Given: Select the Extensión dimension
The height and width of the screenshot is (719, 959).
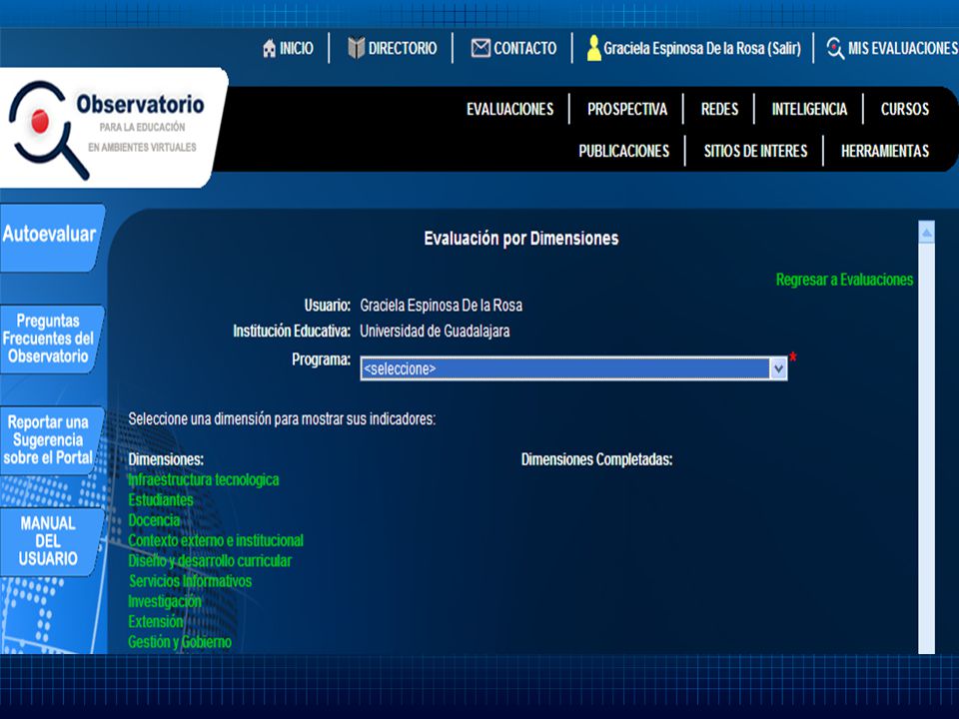Looking at the screenshot, I should (156, 622).
